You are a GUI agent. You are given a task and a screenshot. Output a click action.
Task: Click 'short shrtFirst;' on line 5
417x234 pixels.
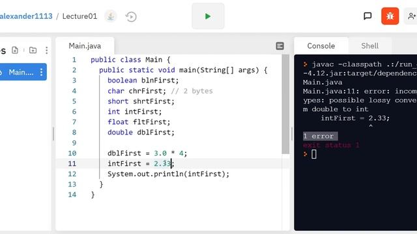pyautogui.click(x=141, y=101)
